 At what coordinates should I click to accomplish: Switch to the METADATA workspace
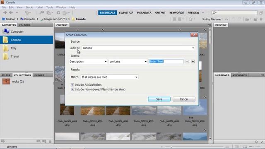tap(144, 13)
